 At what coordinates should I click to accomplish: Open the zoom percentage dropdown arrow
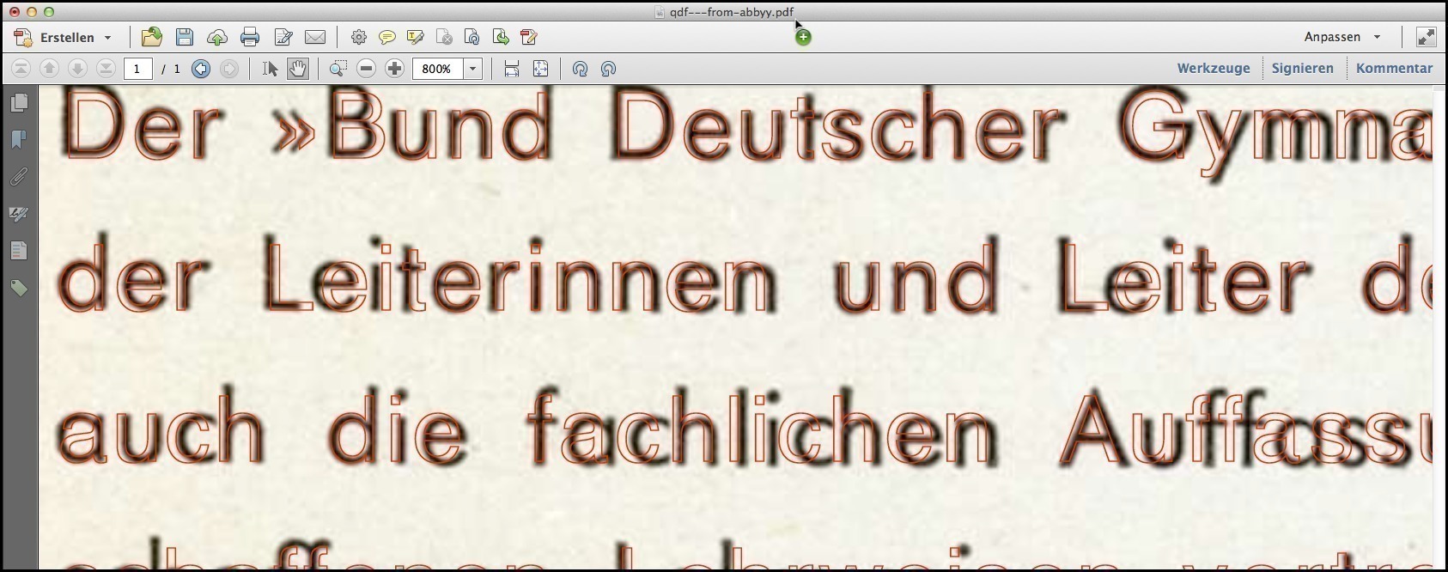pos(473,69)
